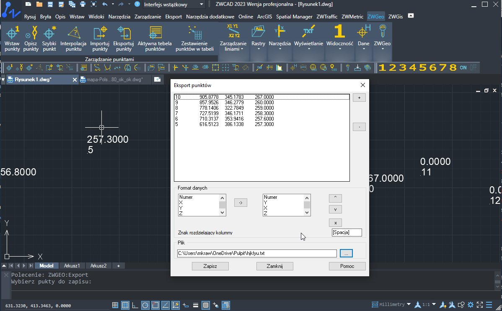Open the ZWMetric ribbon tab
Viewport: 502px width, 311px height.
tap(352, 17)
